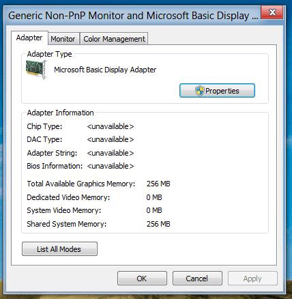Screen dimensions: 292x299
Task: Click the Apply button
Action: click(252, 279)
